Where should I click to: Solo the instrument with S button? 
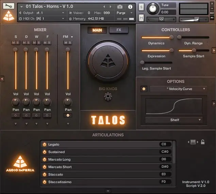click(x=141, y=7)
